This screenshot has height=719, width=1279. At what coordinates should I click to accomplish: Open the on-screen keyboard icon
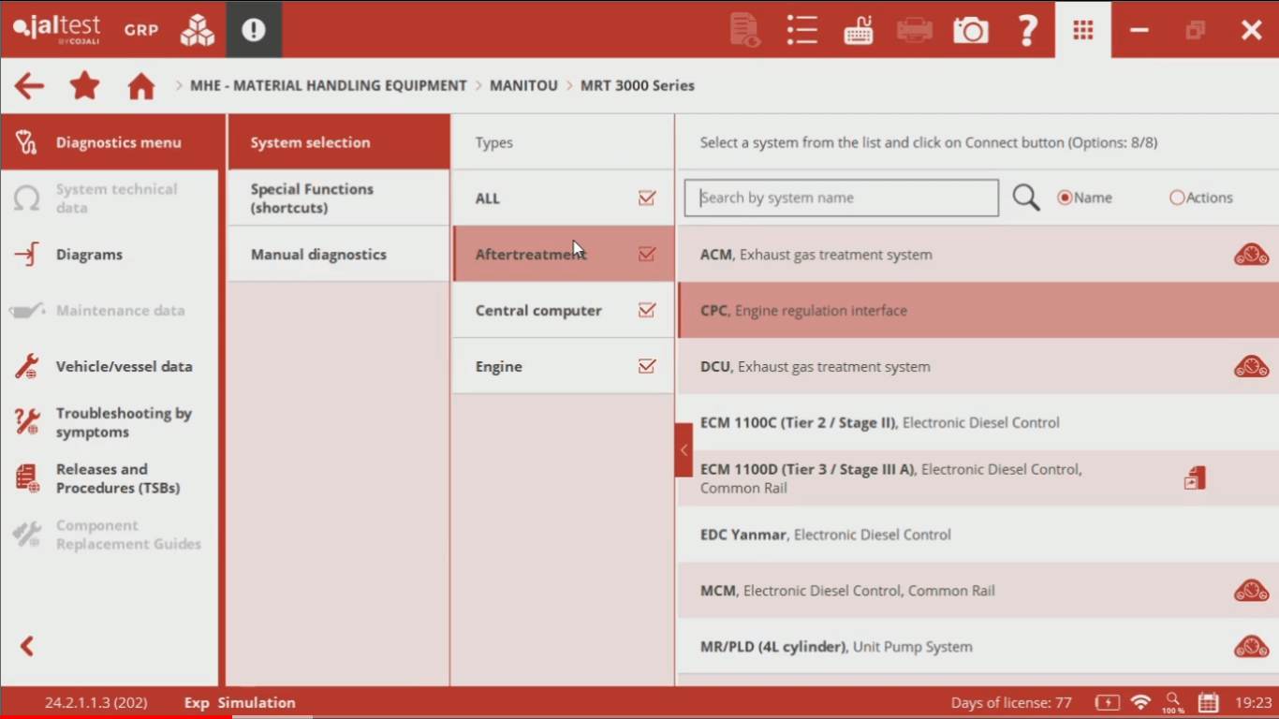pos(859,30)
